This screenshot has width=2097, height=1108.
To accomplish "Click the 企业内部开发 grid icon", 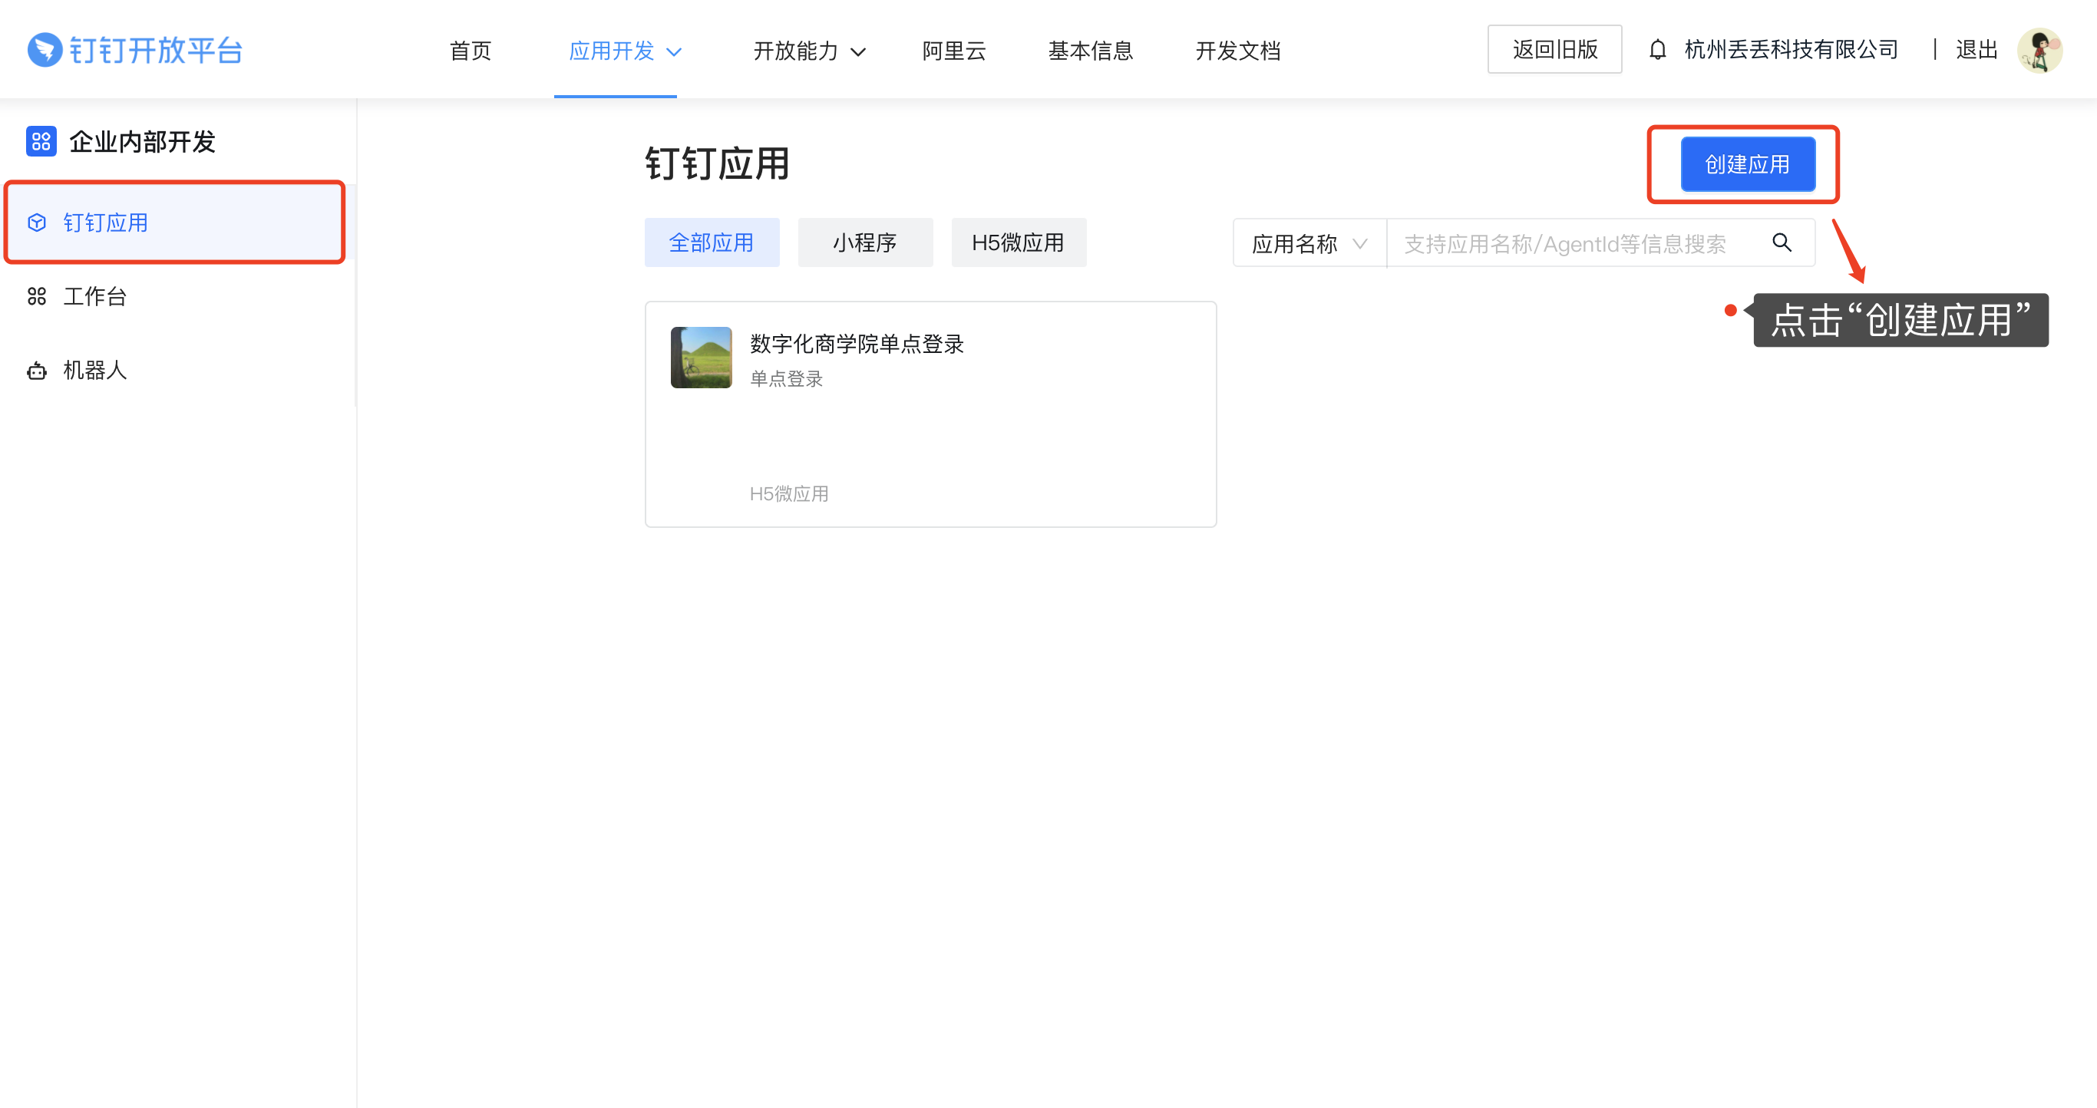I will pos(41,140).
